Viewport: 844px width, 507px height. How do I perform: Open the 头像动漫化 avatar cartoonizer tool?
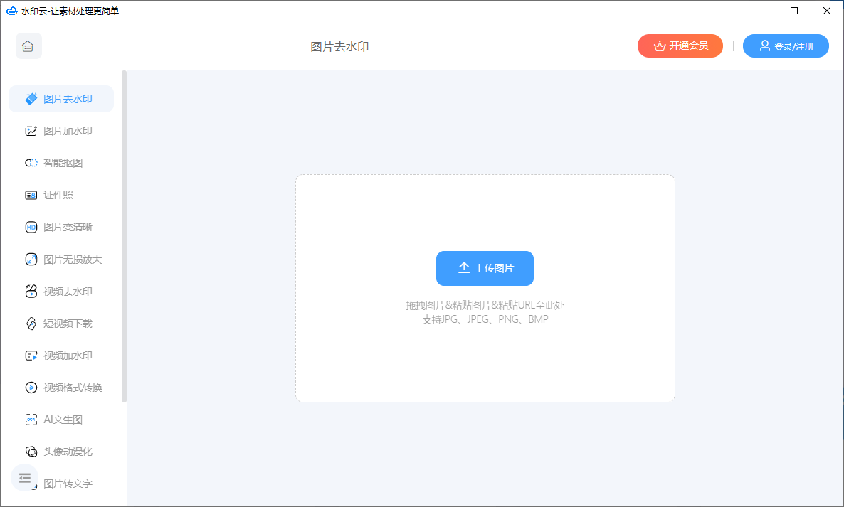(61, 451)
